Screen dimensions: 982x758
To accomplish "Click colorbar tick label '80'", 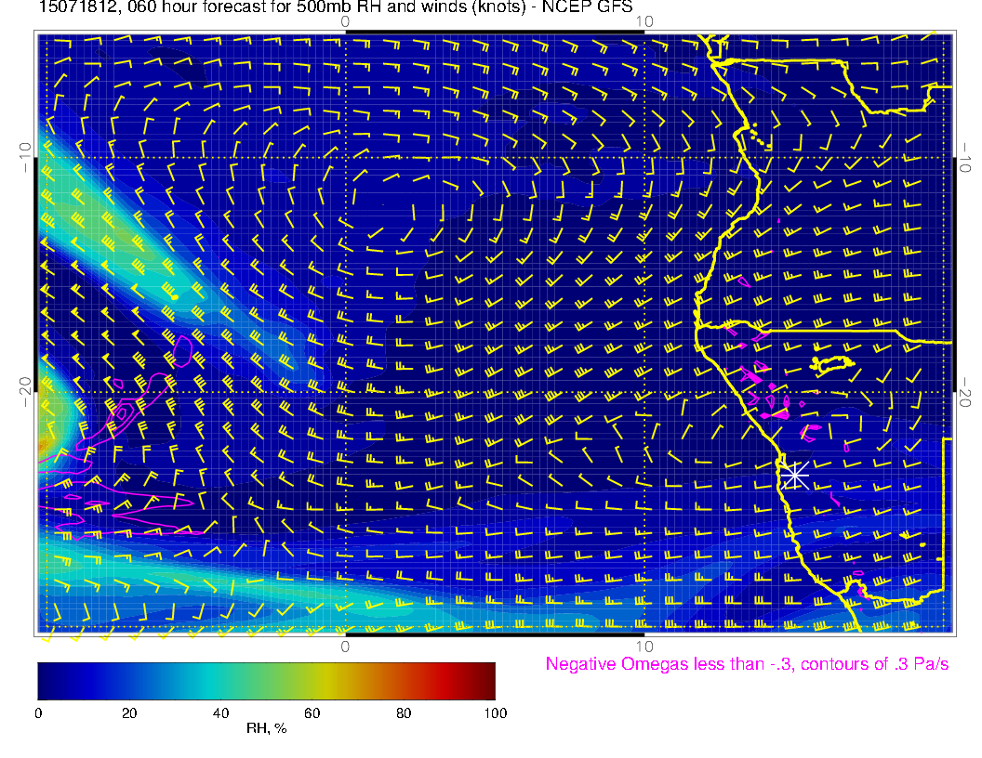I will coord(404,713).
